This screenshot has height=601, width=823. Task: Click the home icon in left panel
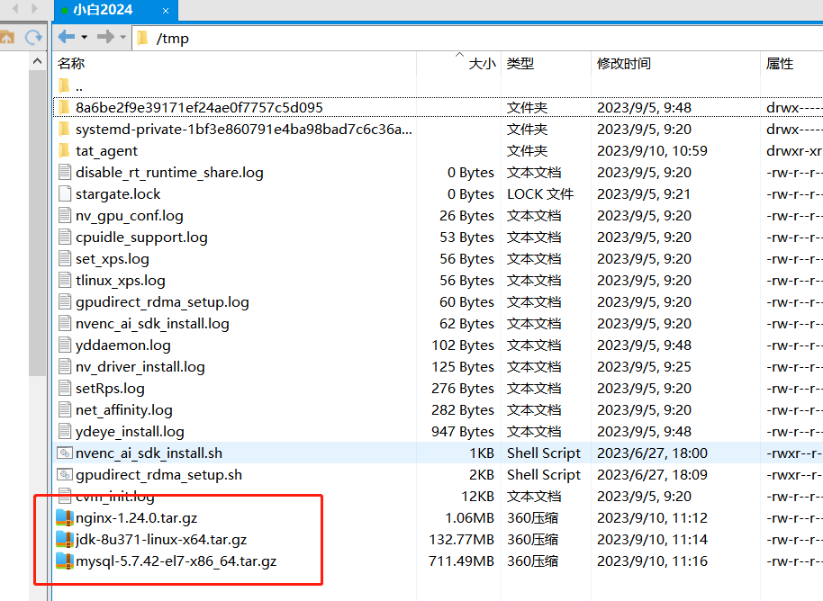click(7, 37)
